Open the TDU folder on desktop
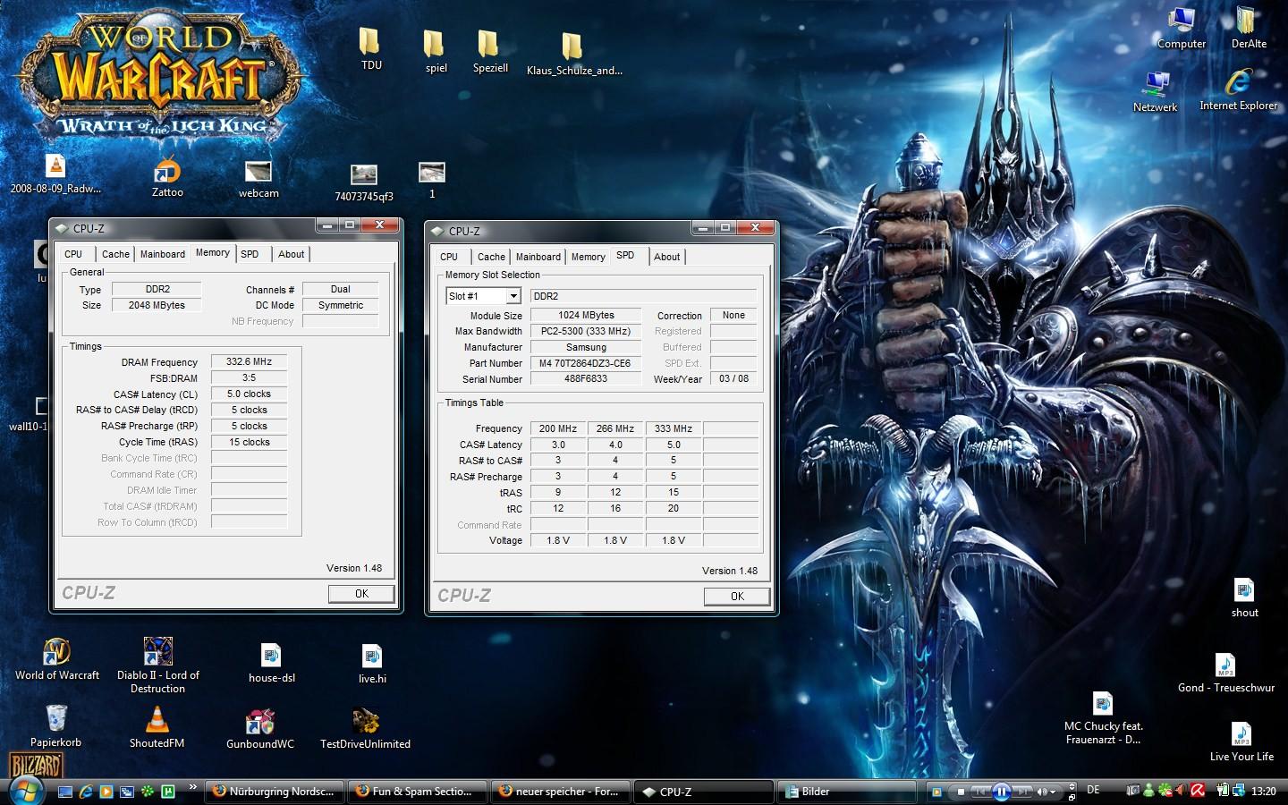 coord(370,48)
